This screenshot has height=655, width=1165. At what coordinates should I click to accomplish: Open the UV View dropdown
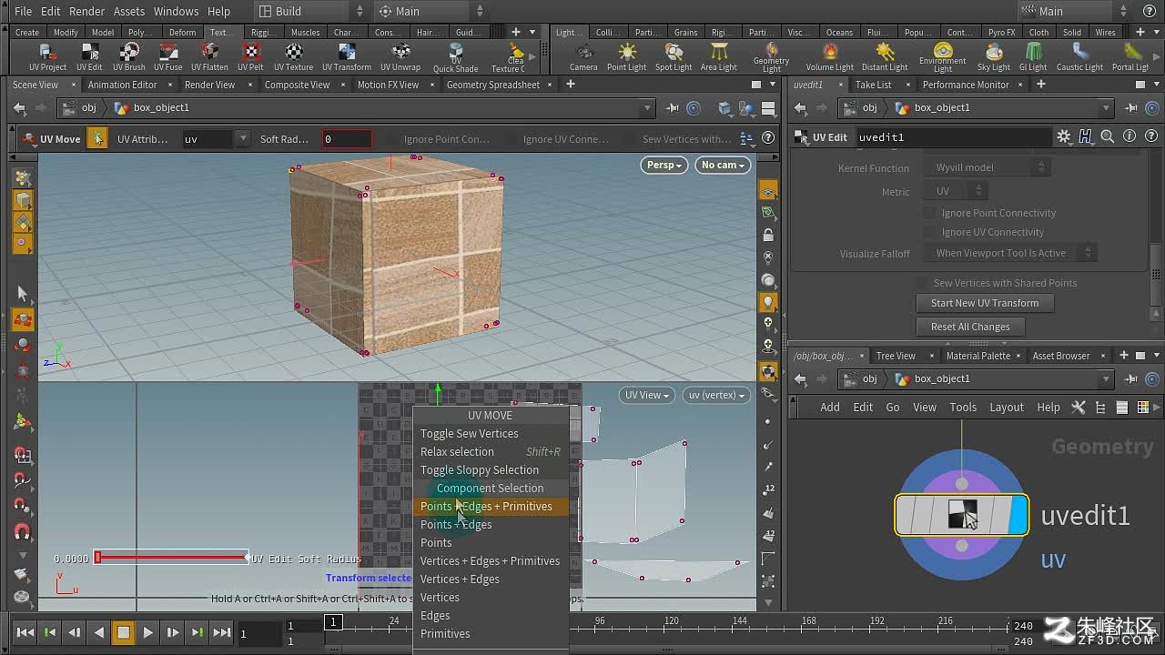pyautogui.click(x=646, y=395)
